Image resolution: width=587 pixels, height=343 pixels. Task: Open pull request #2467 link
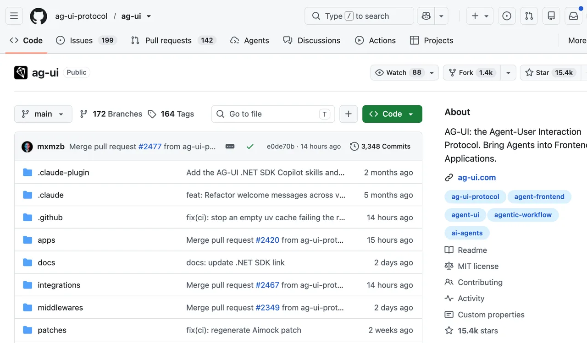tap(267, 285)
